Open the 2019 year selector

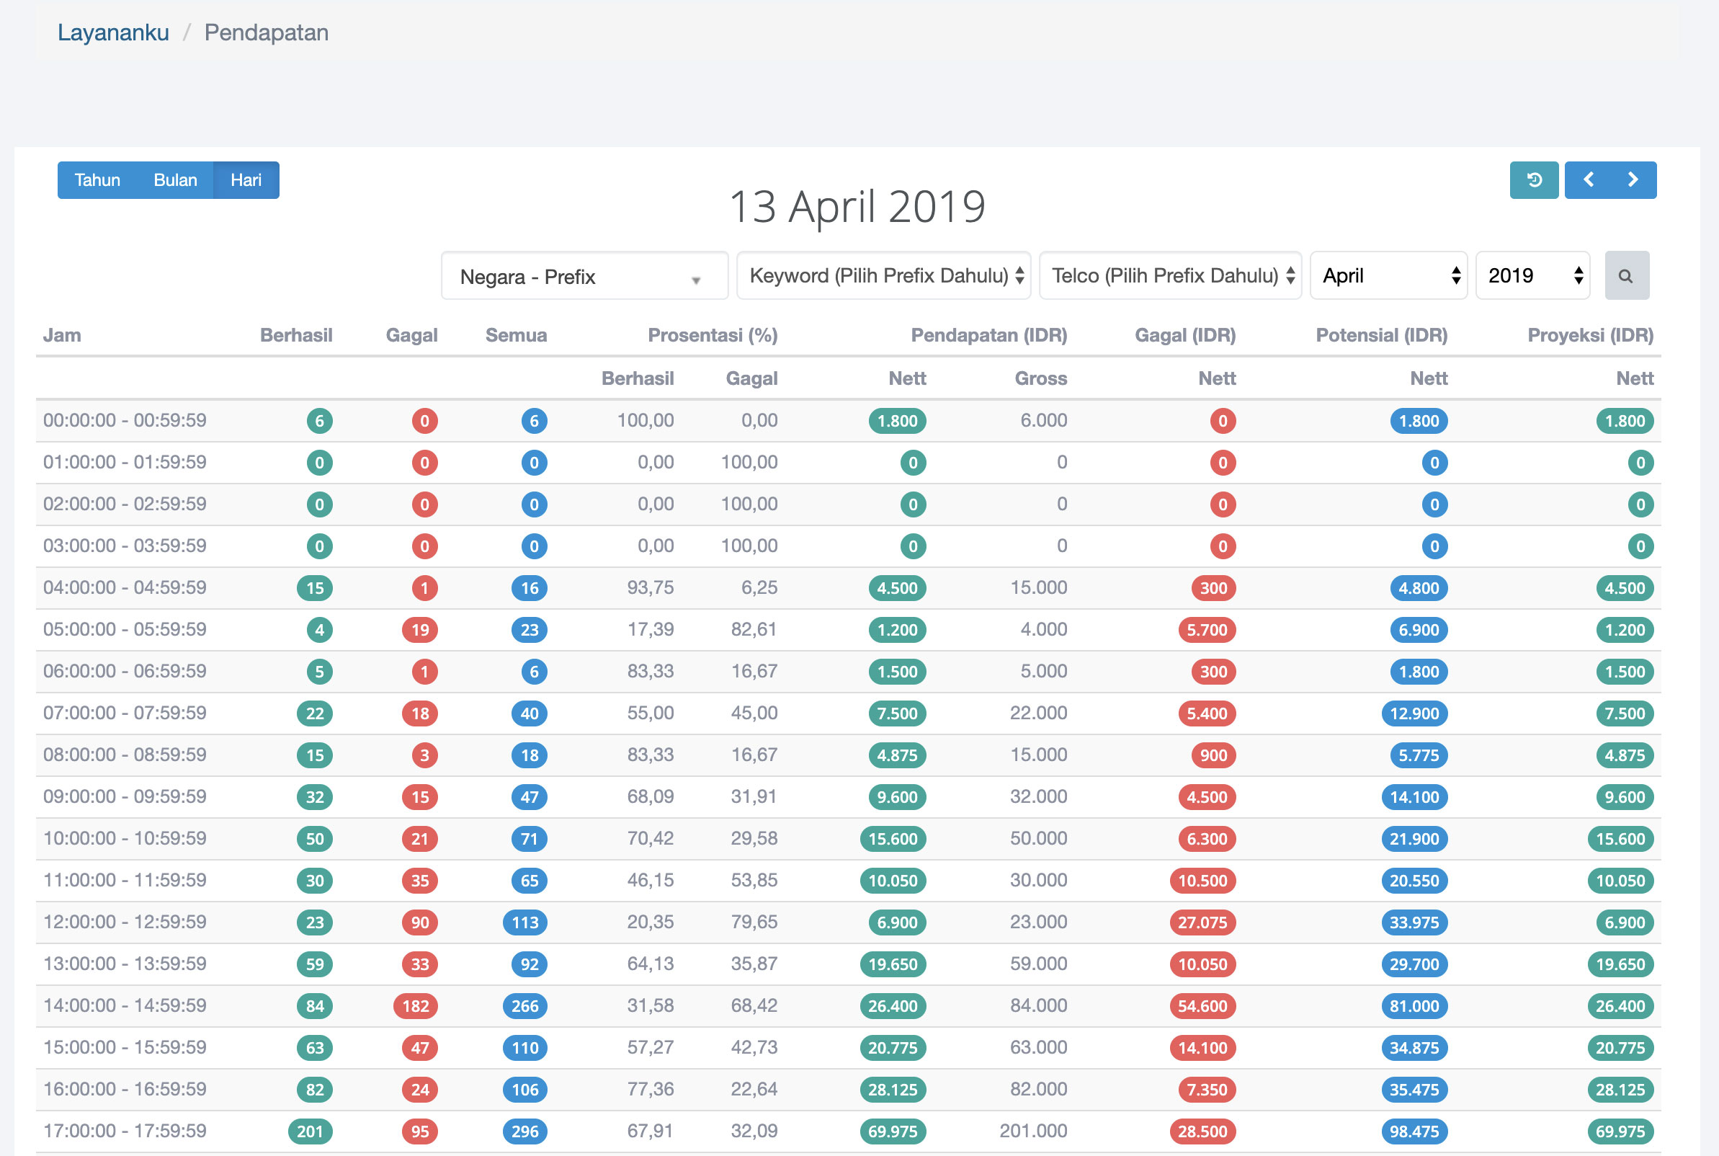pyautogui.click(x=1532, y=276)
